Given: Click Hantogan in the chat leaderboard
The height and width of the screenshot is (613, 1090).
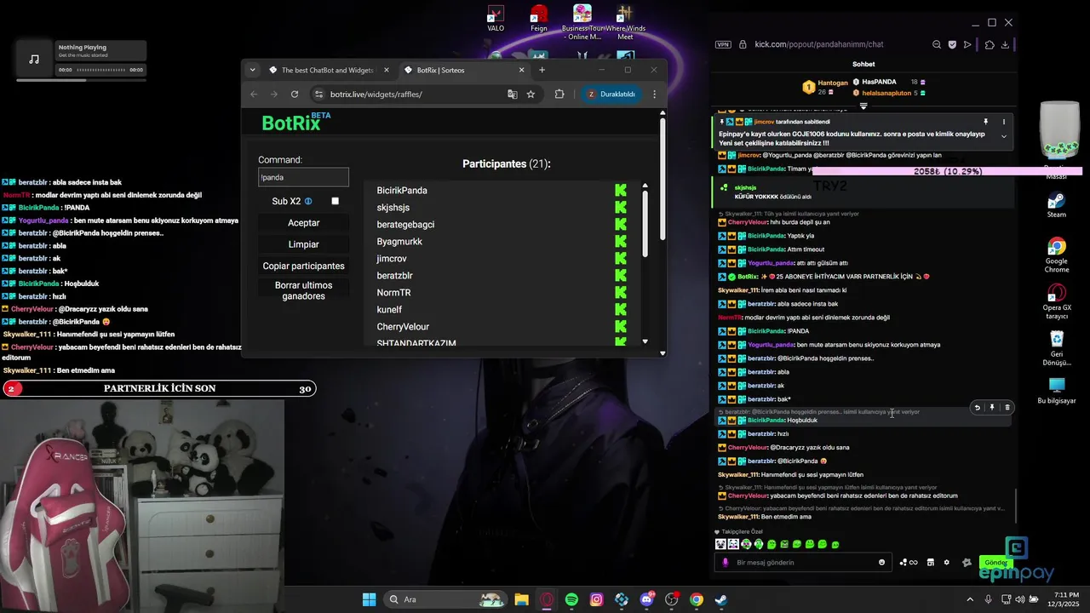Looking at the screenshot, I should coord(833,83).
